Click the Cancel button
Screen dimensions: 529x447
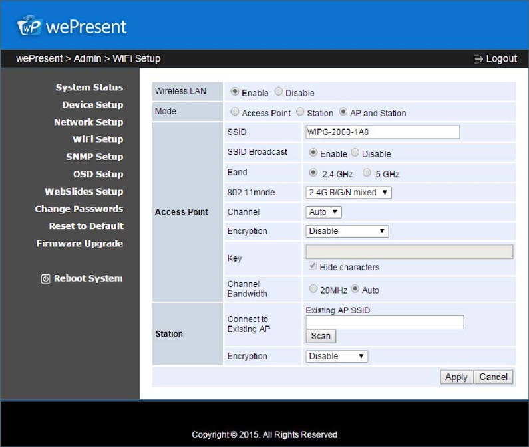point(494,377)
